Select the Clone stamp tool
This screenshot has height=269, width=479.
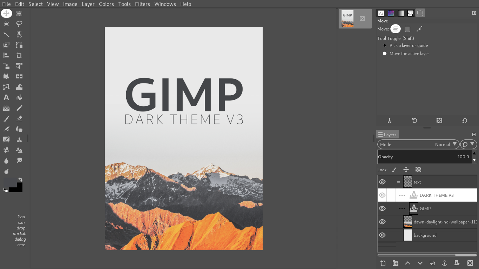click(19, 140)
